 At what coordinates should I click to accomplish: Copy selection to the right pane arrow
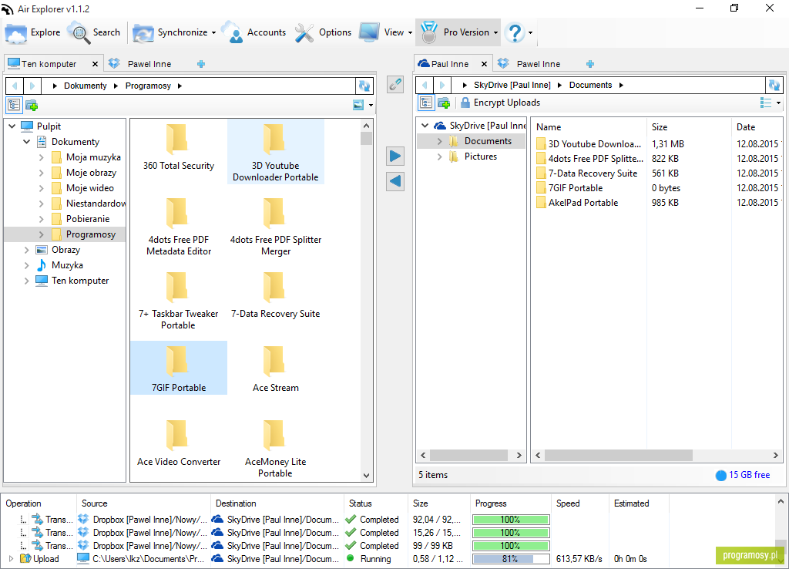pyautogui.click(x=395, y=156)
